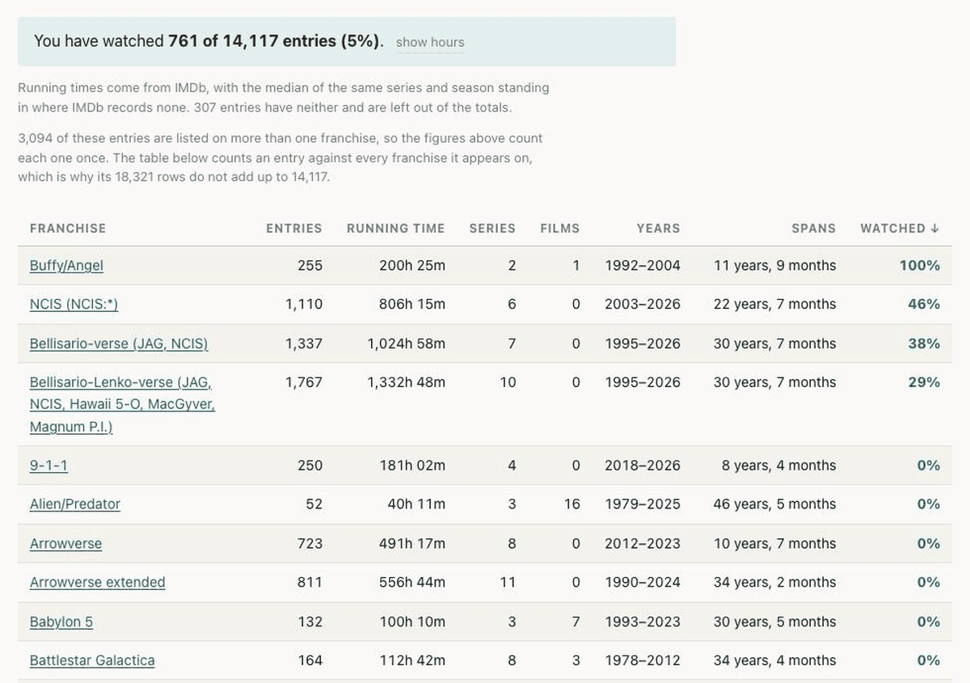Open the 9-1-1 franchise link

tap(48, 466)
